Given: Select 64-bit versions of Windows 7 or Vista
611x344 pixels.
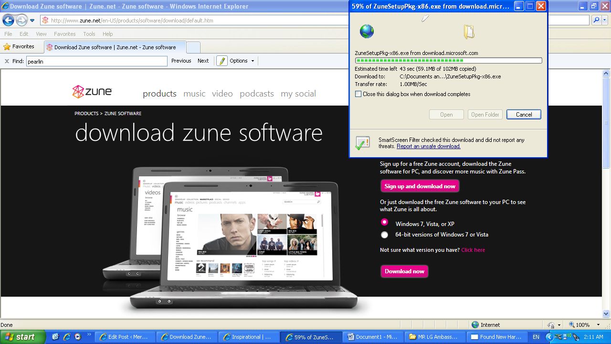Looking at the screenshot, I should click(x=385, y=235).
